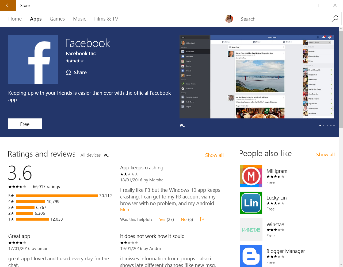Click the Share icon
The width and height of the screenshot is (343, 267).
point(68,72)
